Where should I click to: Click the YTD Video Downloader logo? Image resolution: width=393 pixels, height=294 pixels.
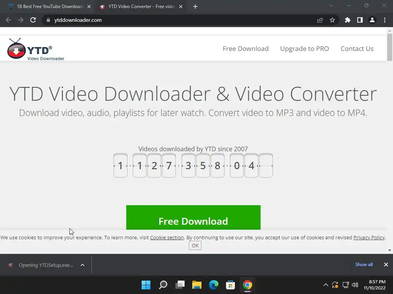click(x=36, y=49)
